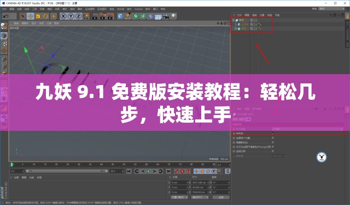Toggle the Z axis lock

point(78,16)
